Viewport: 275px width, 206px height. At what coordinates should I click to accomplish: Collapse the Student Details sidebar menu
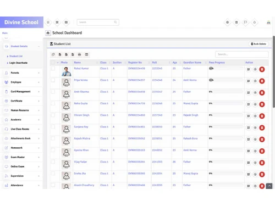[21, 46]
